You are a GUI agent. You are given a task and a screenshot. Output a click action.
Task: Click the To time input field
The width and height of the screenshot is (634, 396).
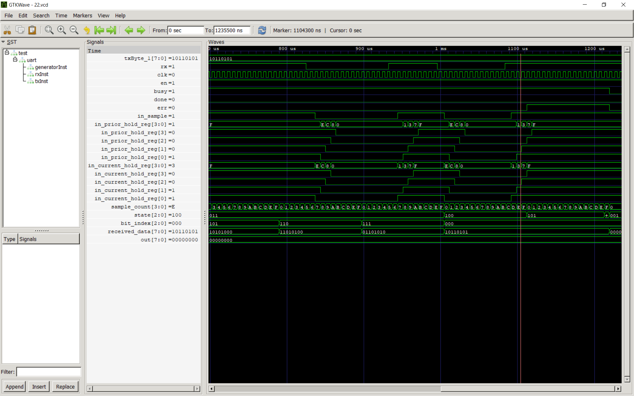click(232, 30)
